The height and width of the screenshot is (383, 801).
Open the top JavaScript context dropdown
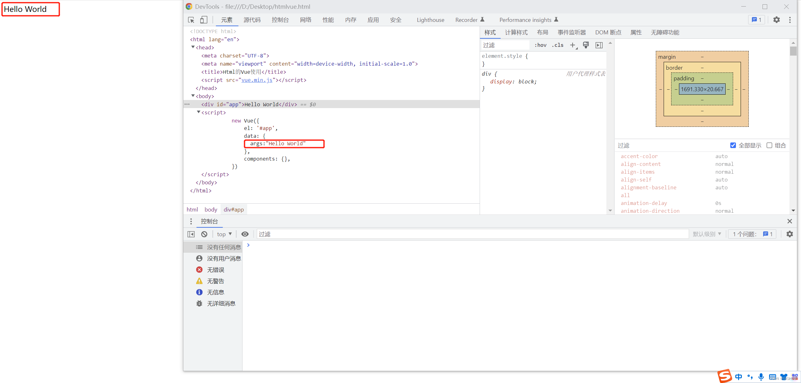[224, 234]
